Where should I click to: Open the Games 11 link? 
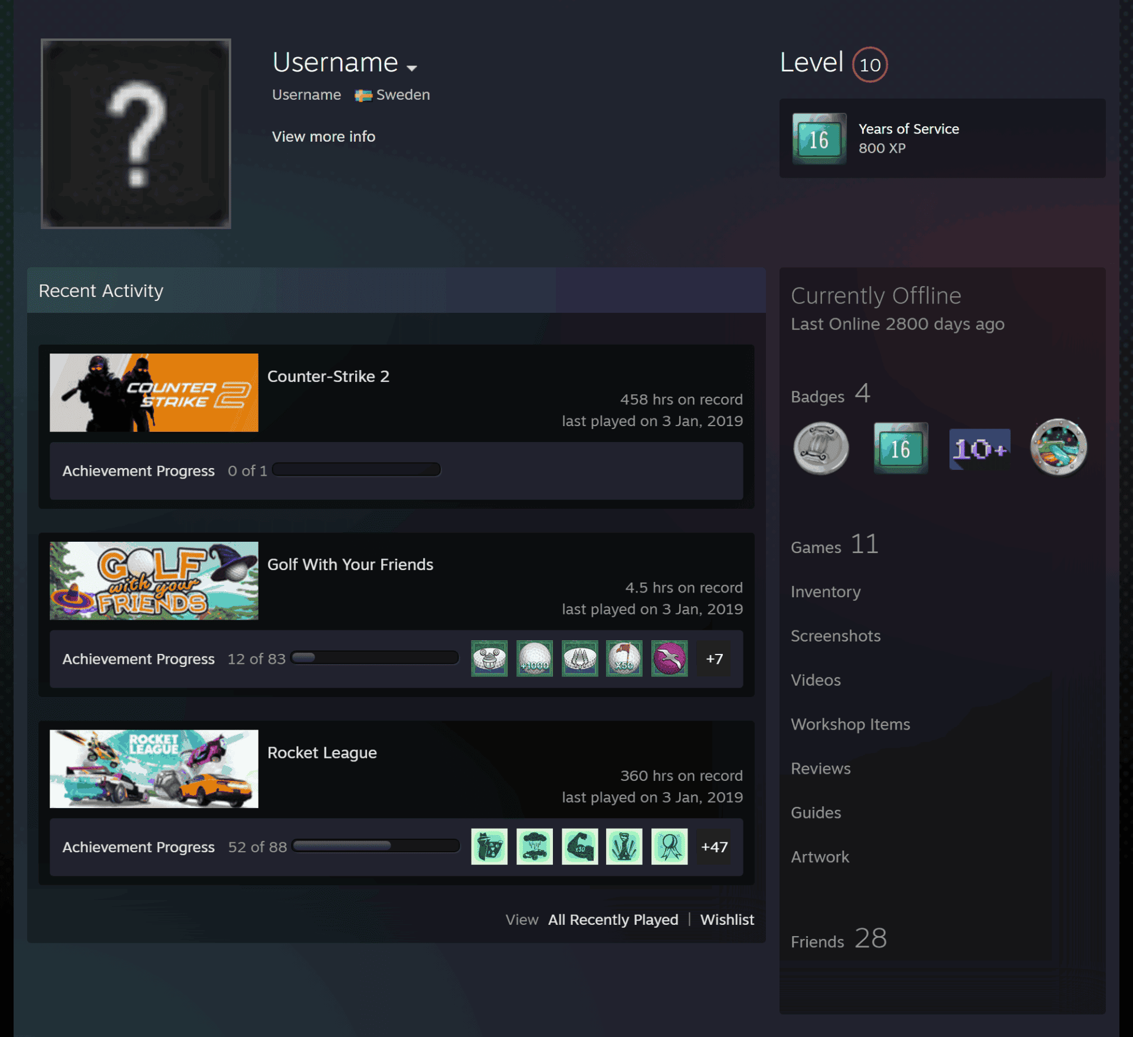tap(834, 544)
